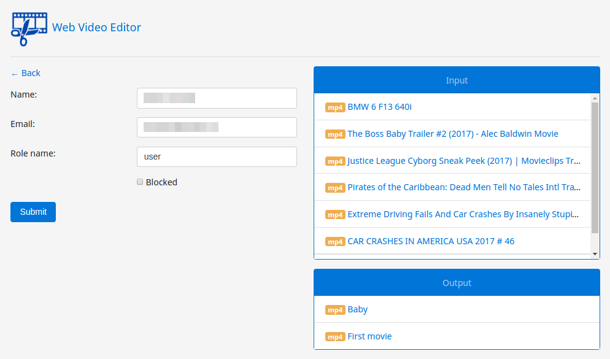Click the mp4 badge beside BMW 6 F13 640i
The image size is (610, 359).
335,107
